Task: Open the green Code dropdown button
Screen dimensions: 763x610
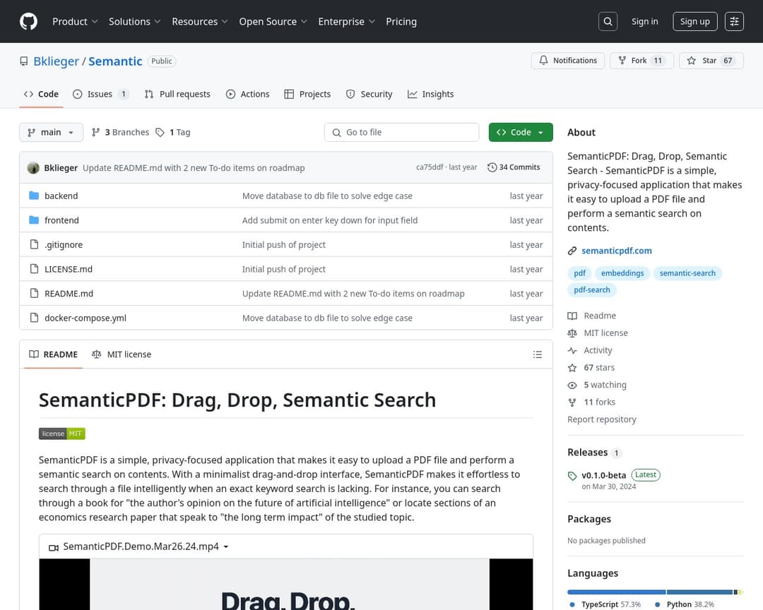Action: point(521,132)
